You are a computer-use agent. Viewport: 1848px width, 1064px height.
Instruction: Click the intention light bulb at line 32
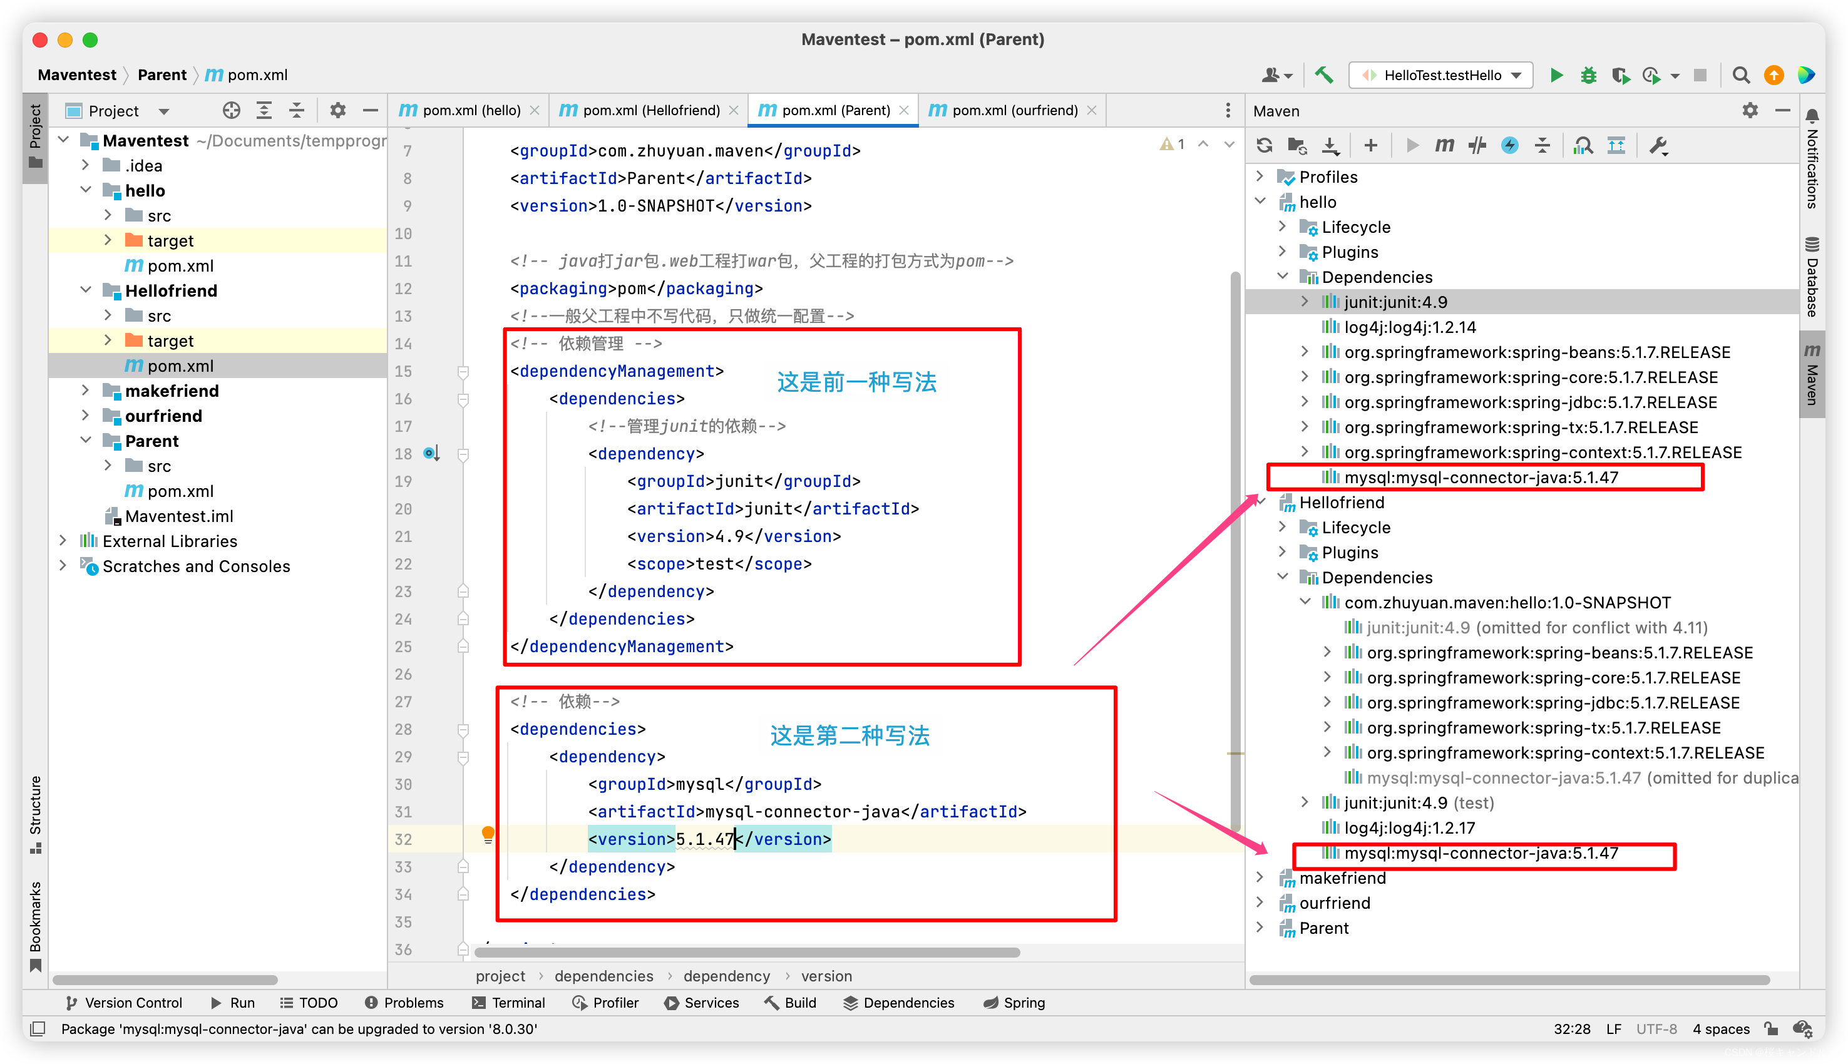click(488, 834)
